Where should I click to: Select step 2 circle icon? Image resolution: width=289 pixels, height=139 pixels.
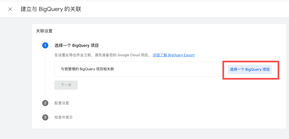click(x=45, y=103)
